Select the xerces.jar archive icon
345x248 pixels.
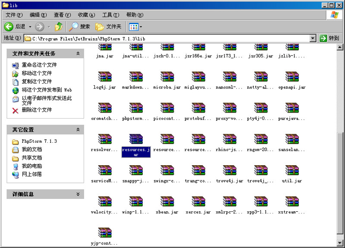coord(198,201)
